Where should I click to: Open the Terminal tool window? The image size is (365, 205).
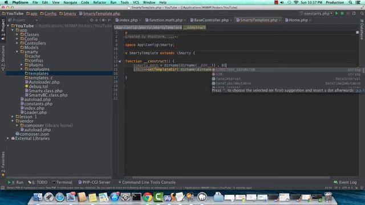62,182
